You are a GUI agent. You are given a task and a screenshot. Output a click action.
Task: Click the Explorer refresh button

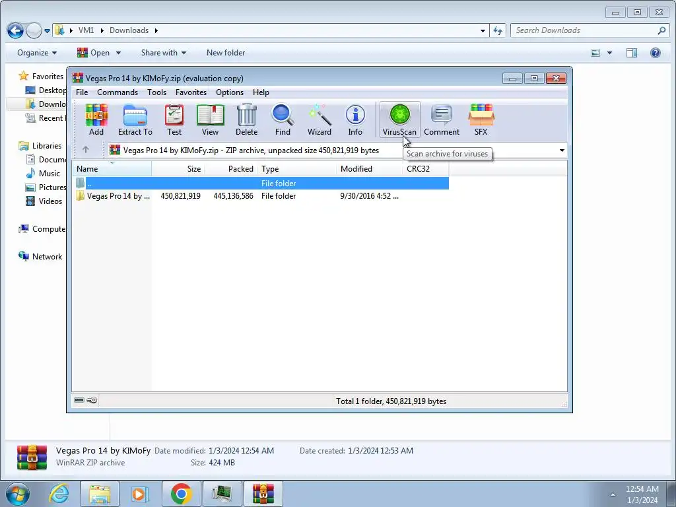(498, 30)
